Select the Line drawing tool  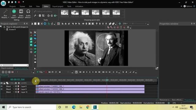click(x=35, y=42)
